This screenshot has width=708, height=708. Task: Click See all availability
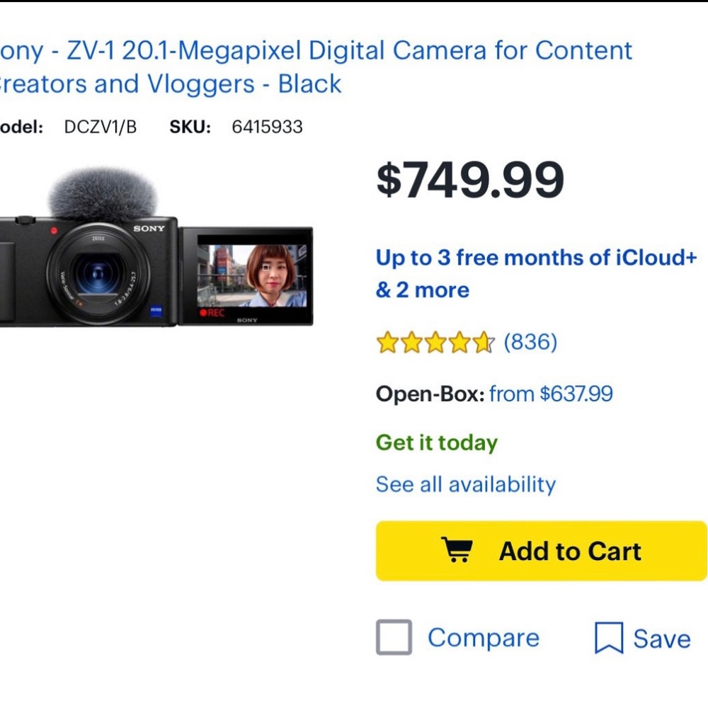tap(466, 484)
